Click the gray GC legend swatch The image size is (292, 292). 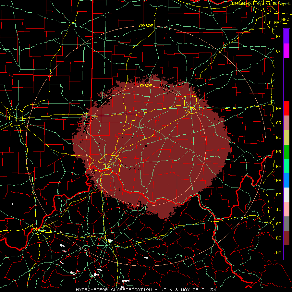[x=286, y=224]
